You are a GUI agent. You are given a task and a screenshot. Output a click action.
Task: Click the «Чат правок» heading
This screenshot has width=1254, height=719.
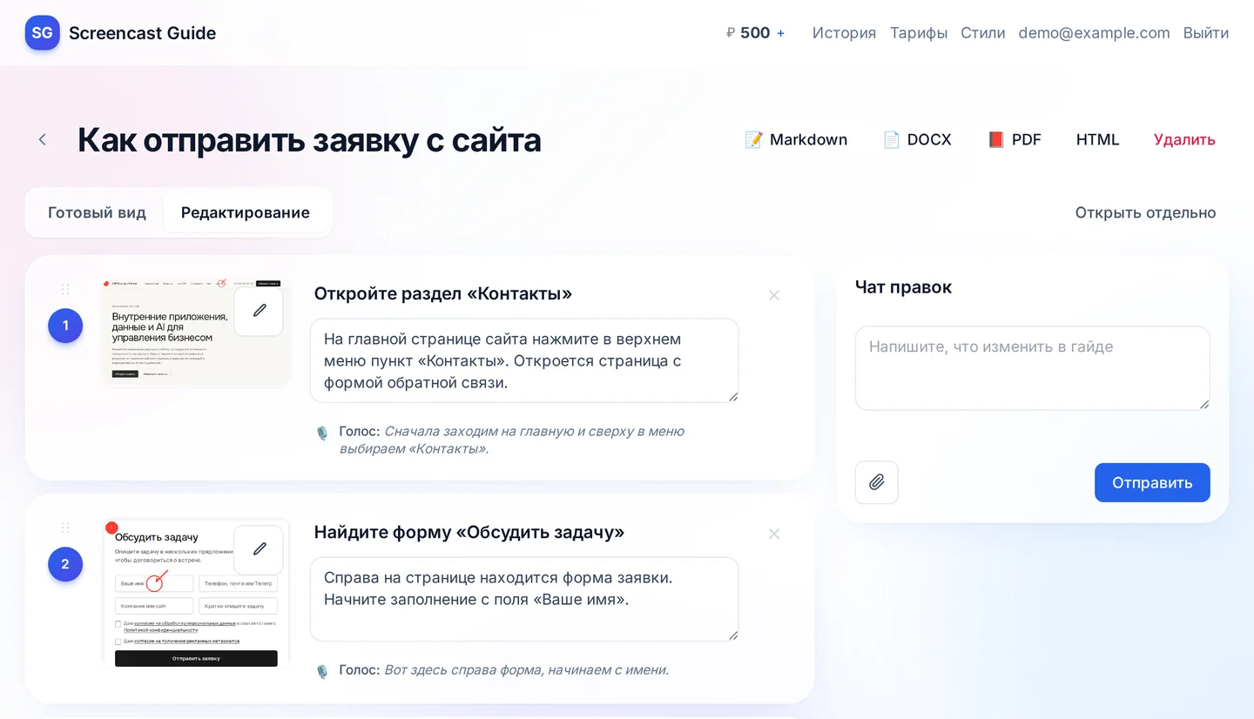click(903, 287)
